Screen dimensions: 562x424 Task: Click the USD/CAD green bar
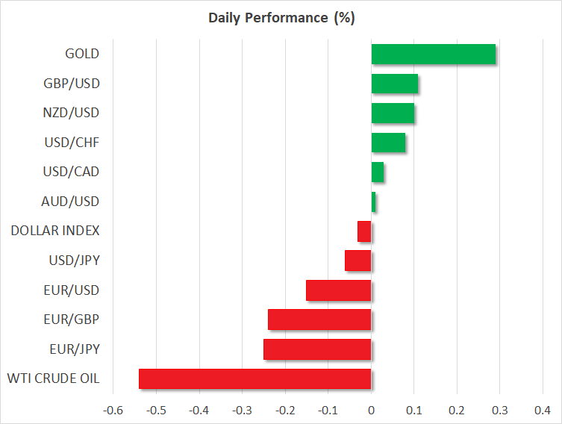[378, 172]
